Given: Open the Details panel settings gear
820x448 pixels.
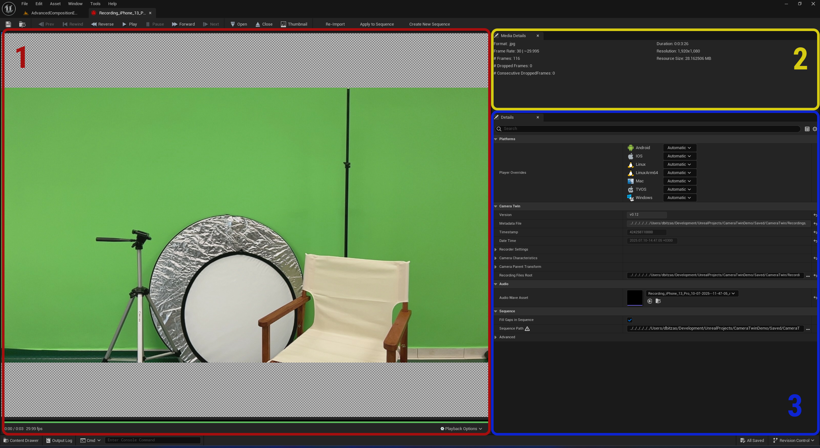Looking at the screenshot, I should pos(815,129).
